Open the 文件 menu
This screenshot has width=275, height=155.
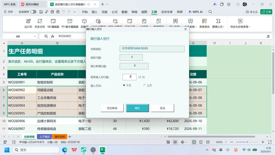tap(8, 12)
